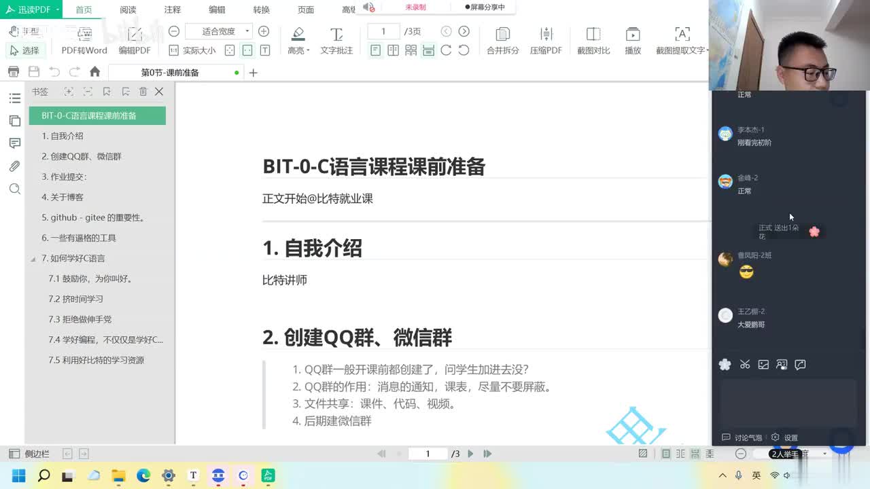
Task: Click the print icon in quick toolbar
Action: pos(13,72)
